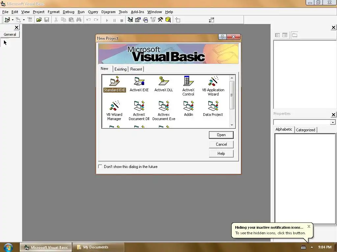The width and height of the screenshot is (337, 252).
Task: Switch to the New tab
Action: (104, 69)
